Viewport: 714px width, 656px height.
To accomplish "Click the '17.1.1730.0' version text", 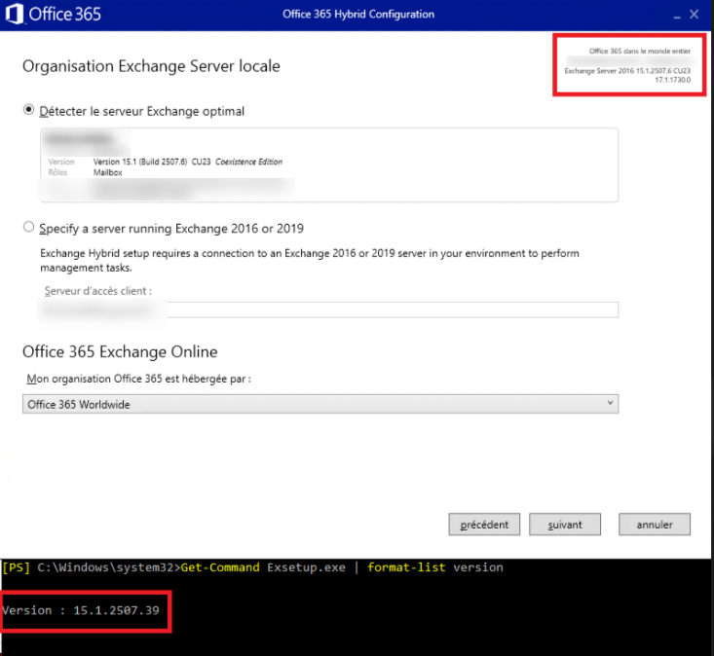I will tap(672, 80).
